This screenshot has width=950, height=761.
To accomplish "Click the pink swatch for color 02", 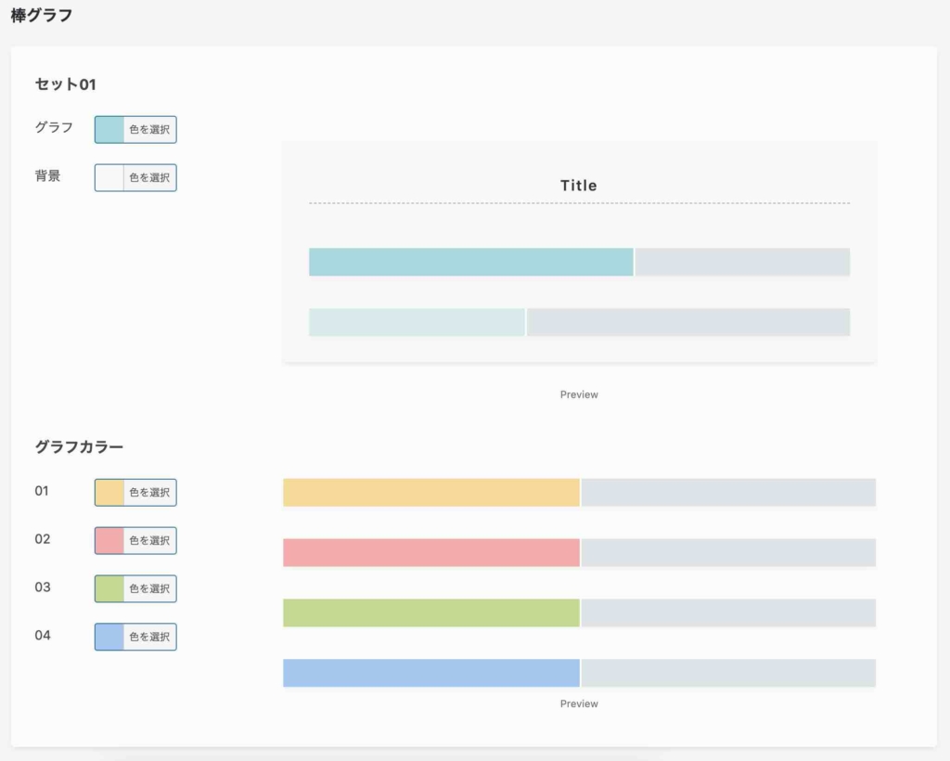I will (x=109, y=541).
